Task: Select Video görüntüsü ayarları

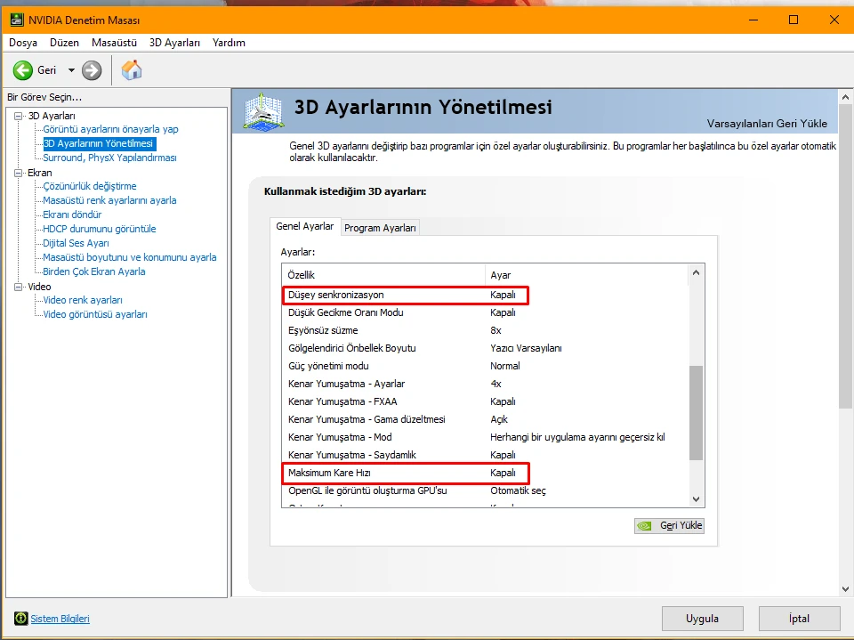Action: (95, 314)
